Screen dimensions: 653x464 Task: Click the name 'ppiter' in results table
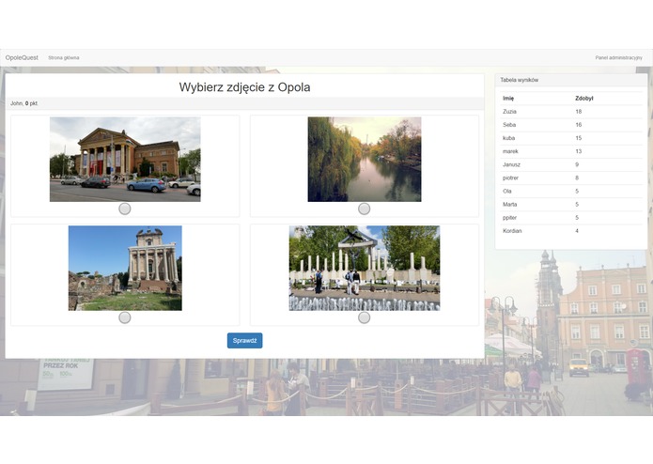click(510, 218)
